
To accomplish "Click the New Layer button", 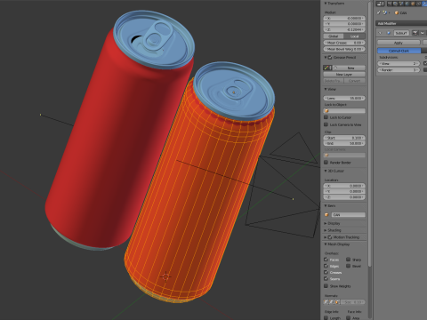I will [x=344, y=75].
